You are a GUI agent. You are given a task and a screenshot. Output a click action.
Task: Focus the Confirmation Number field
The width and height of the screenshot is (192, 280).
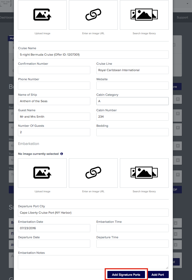point(54,70)
